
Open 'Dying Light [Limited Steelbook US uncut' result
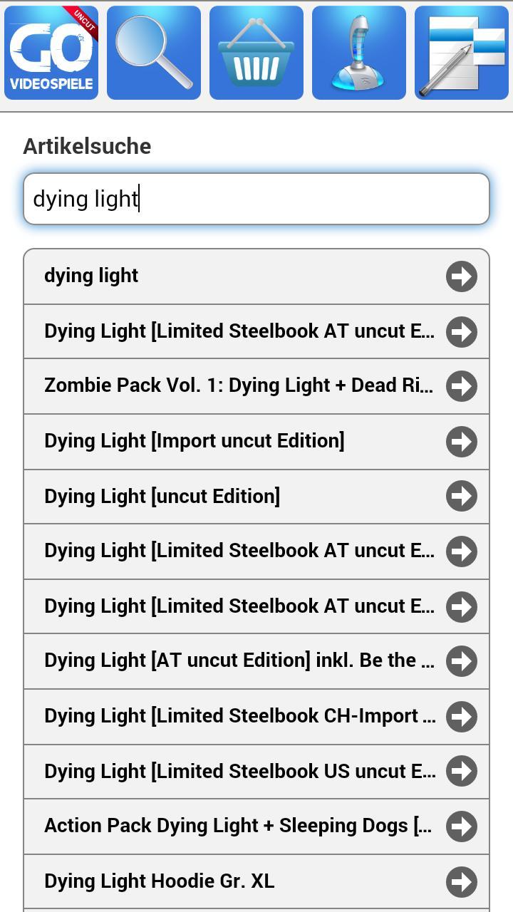pos(214,771)
